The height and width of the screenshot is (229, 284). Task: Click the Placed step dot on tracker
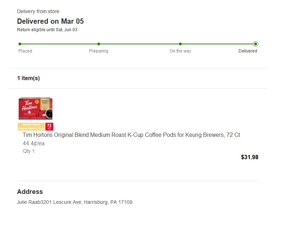pos(20,44)
